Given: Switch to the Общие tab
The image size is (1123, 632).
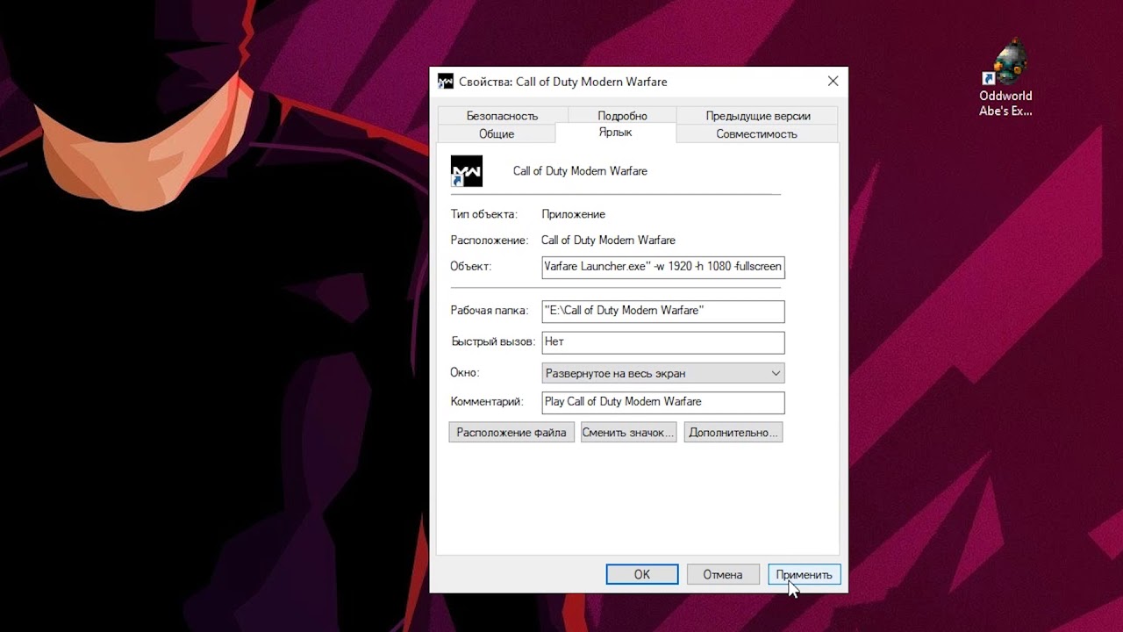Looking at the screenshot, I should click(x=497, y=134).
